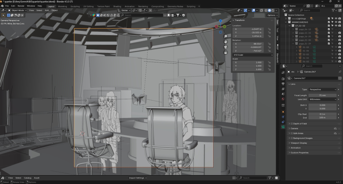Viewport: 343px width, 184px height.
Task: Open the Render menu
Action: point(21,6)
